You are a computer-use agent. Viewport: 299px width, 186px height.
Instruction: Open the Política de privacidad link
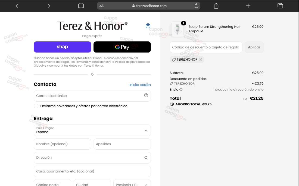[130, 62]
